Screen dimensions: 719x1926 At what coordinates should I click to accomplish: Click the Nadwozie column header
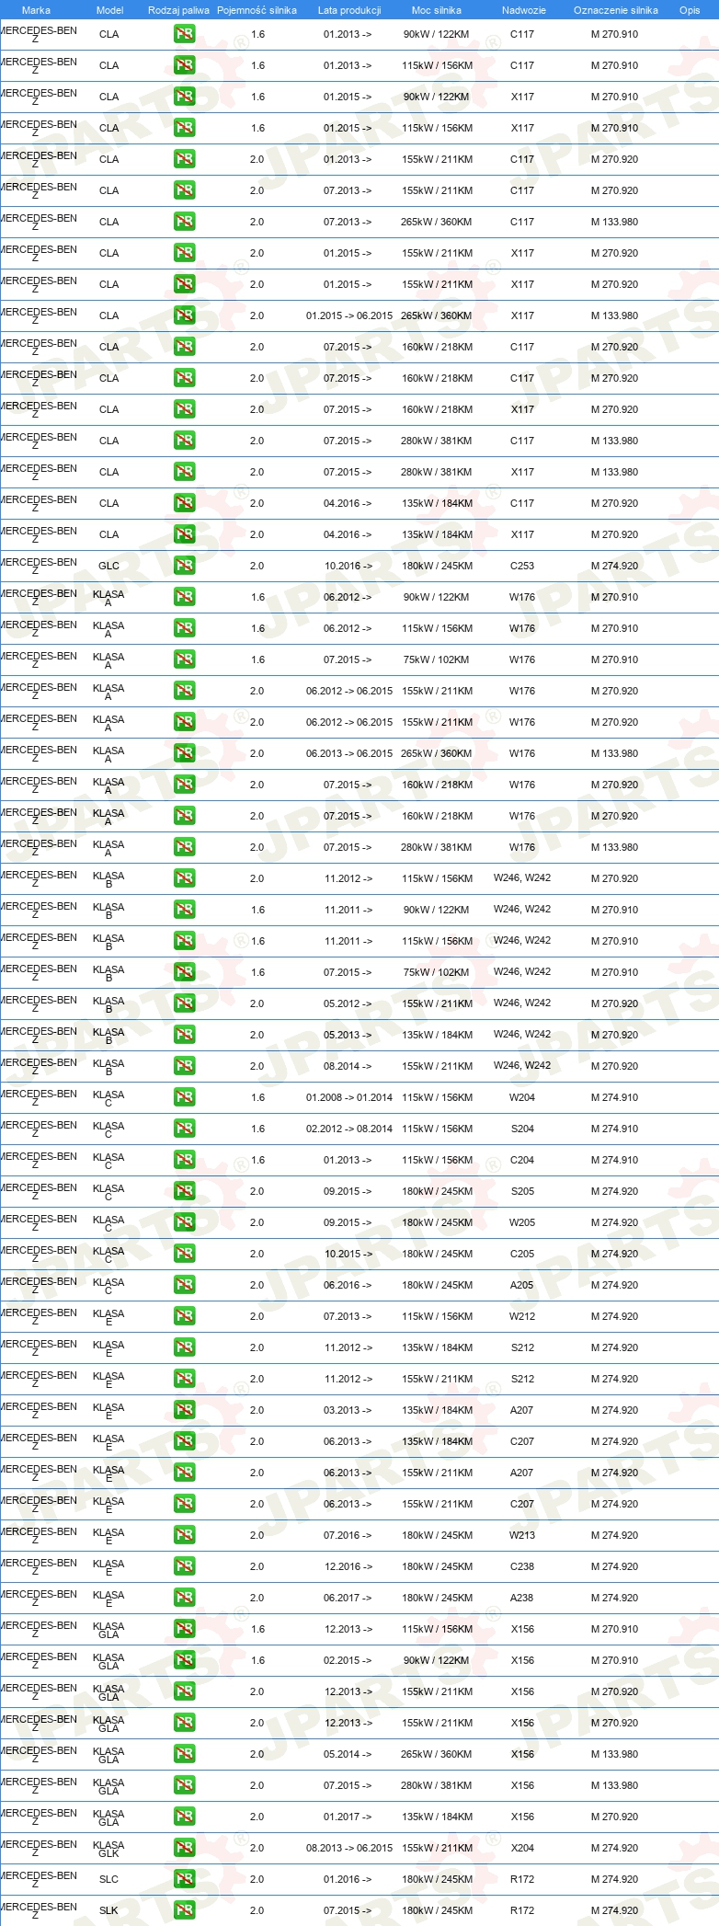523,10
